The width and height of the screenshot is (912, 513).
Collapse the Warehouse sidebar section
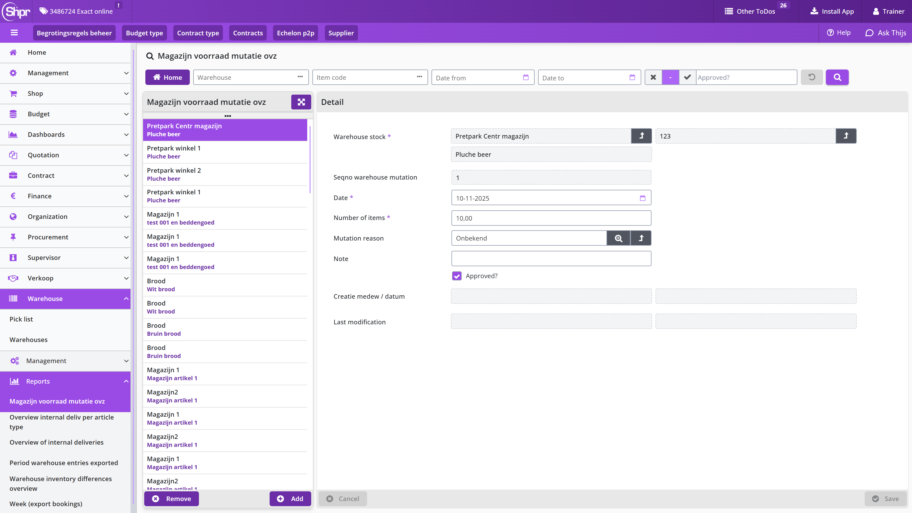pos(65,298)
